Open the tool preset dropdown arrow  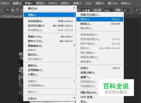coord(2,10)
